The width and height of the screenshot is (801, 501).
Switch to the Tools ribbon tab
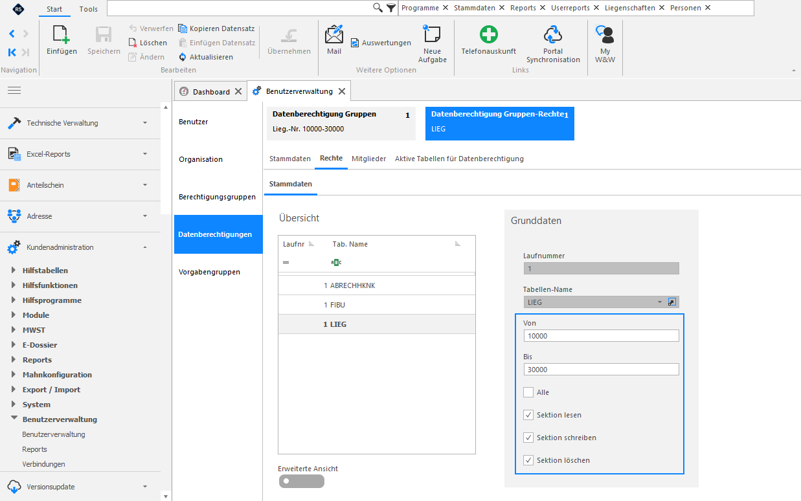click(89, 9)
